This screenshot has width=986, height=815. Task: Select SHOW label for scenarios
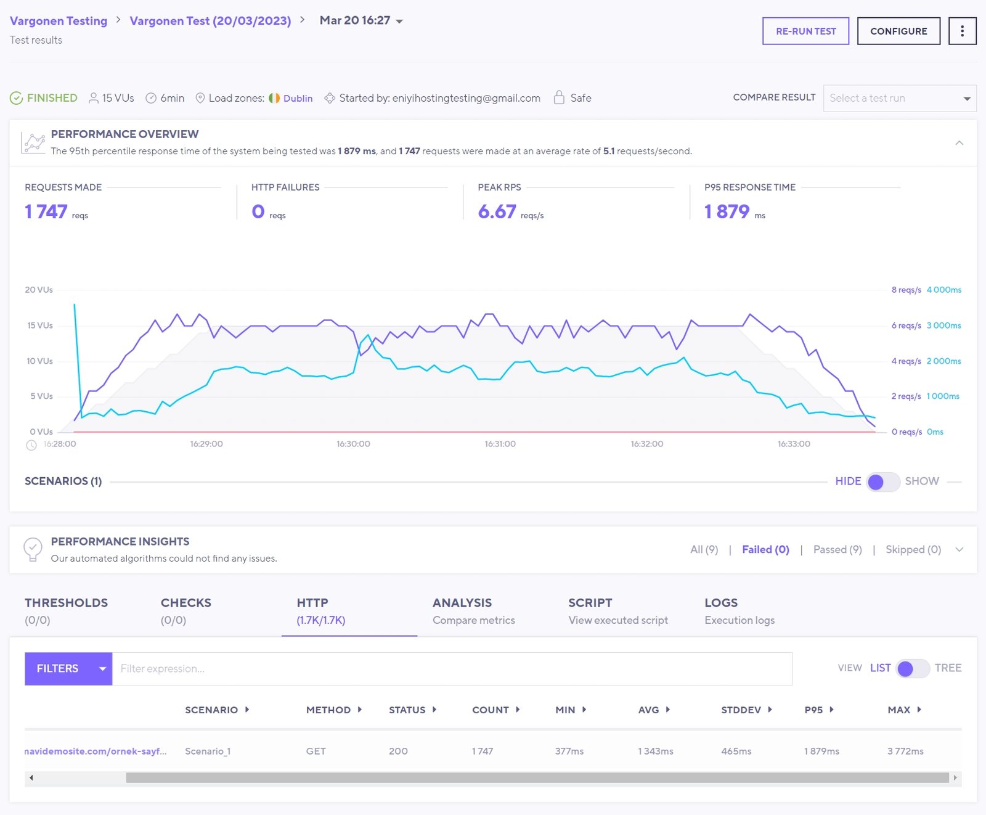click(922, 481)
